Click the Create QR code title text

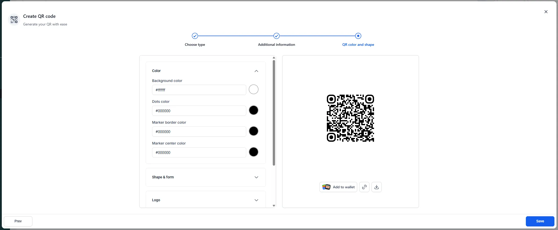click(39, 16)
